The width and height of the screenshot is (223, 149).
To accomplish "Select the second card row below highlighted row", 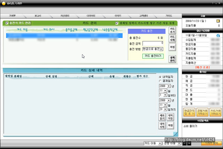I will pos(64,40).
